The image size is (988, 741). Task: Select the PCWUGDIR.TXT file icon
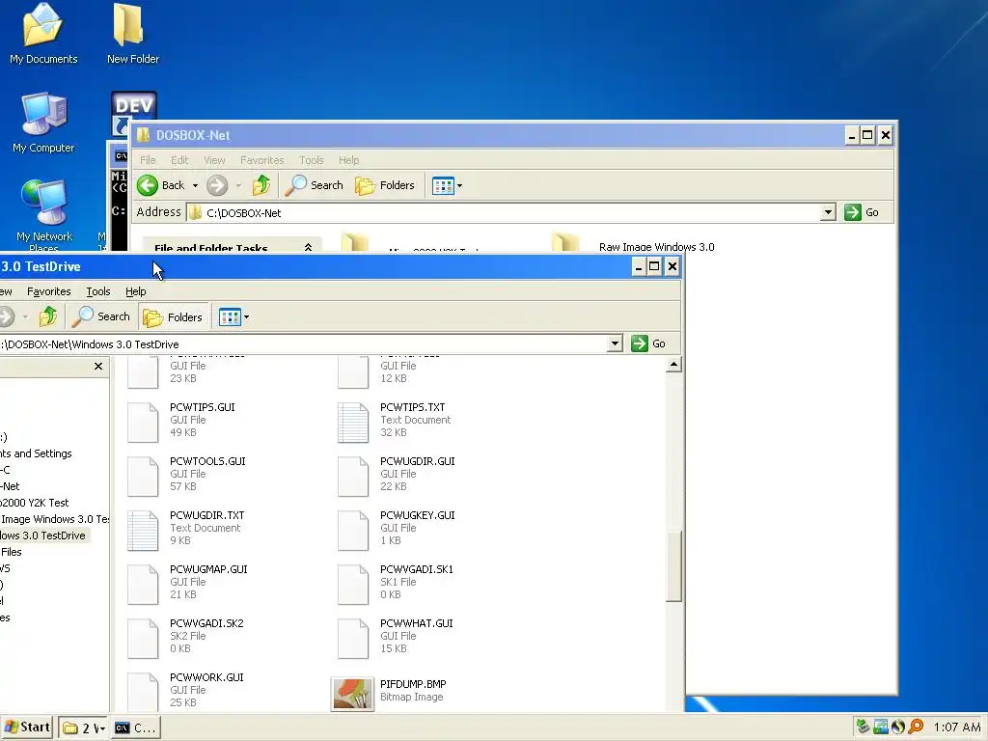pyautogui.click(x=143, y=530)
